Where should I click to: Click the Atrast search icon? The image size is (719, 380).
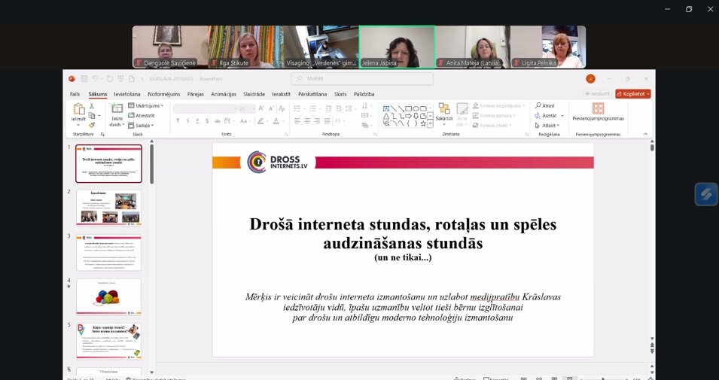(x=544, y=106)
